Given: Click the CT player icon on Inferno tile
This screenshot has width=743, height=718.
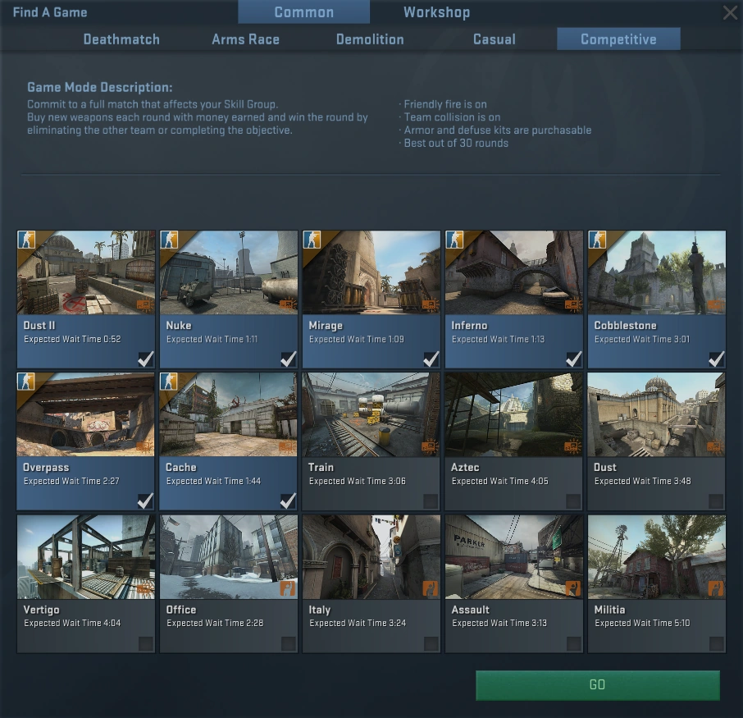Looking at the screenshot, I should 454,239.
